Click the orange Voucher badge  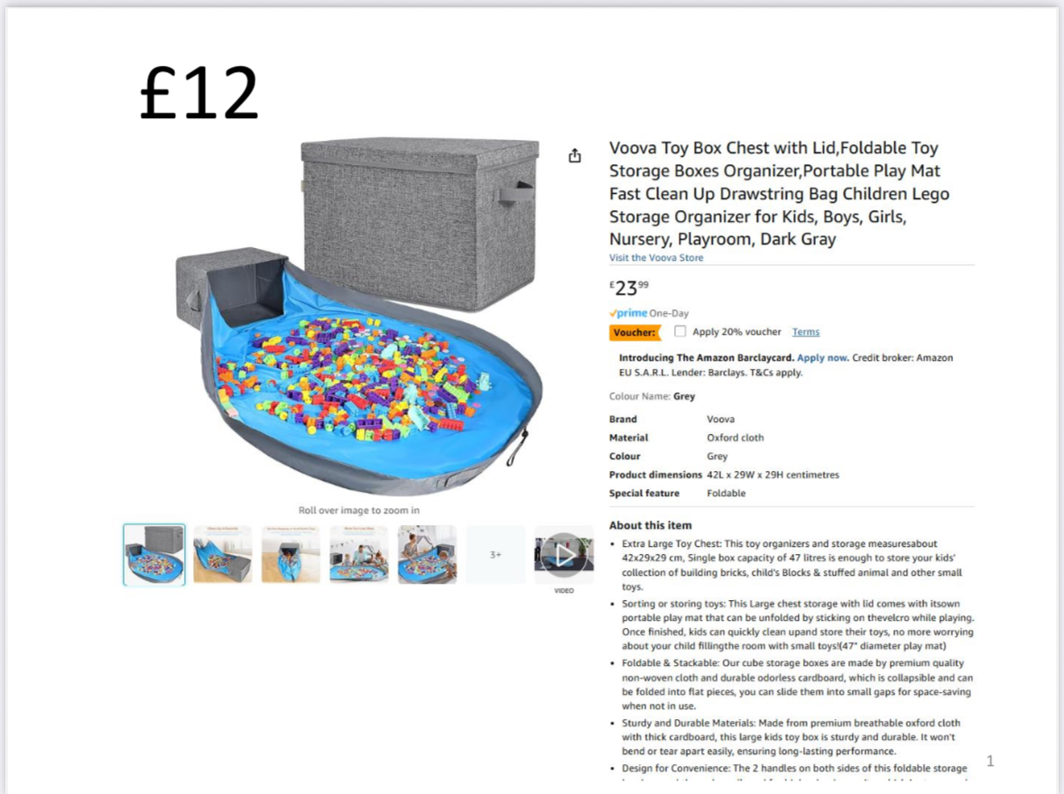click(x=634, y=332)
